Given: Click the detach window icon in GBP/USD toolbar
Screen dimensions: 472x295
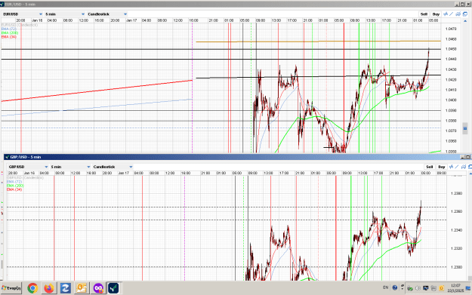Looking at the screenshot, I should 470,167.
